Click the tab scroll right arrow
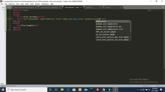The image size is (165, 92). click(10, 7)
